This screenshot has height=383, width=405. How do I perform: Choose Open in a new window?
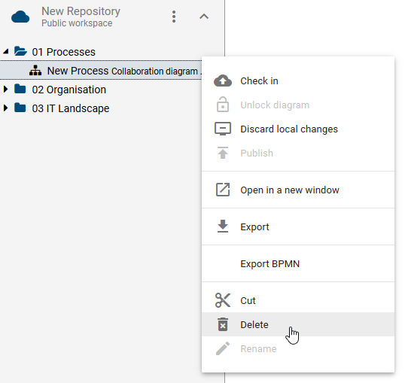click(x=298, y=190)
